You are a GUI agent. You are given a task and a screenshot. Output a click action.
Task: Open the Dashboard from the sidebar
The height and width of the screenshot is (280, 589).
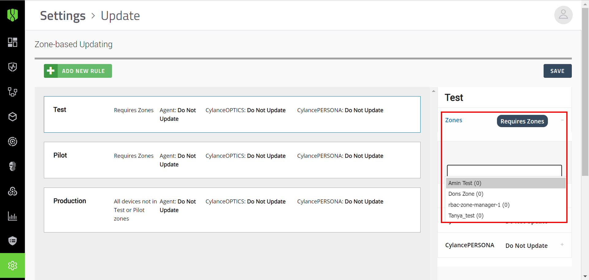(x=13, y=43)
